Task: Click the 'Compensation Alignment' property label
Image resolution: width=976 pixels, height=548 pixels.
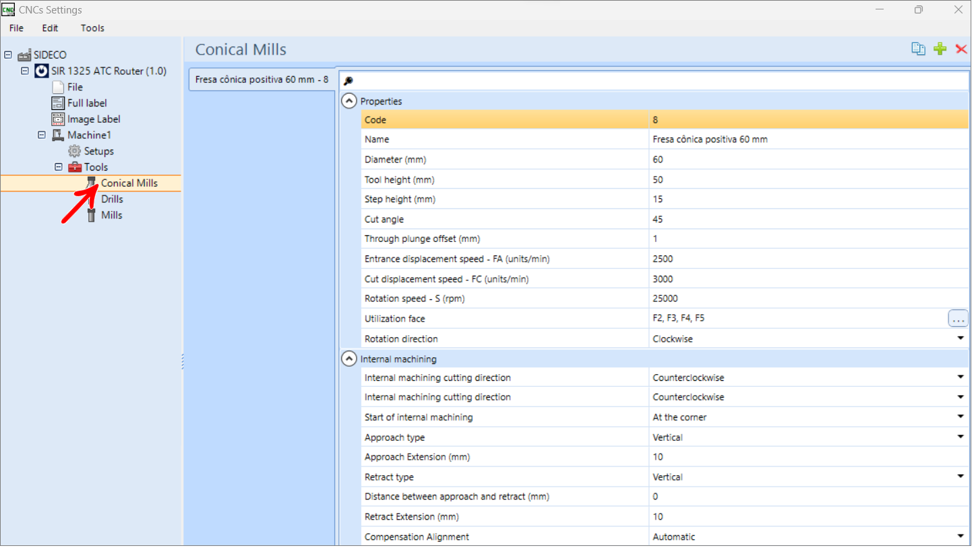Action: 417,537
